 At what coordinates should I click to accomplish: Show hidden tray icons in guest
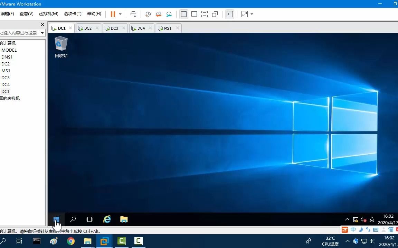click(x=347, y=219)
